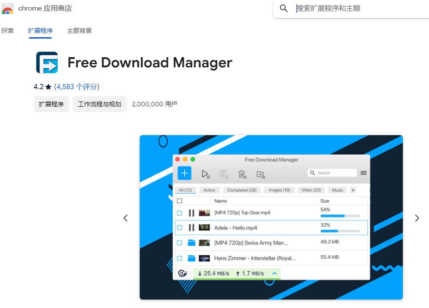Check the Top Gear.mp4 row checkbox

(180, 213)
